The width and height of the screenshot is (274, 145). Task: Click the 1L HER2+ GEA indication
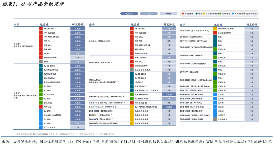[142, 98]
